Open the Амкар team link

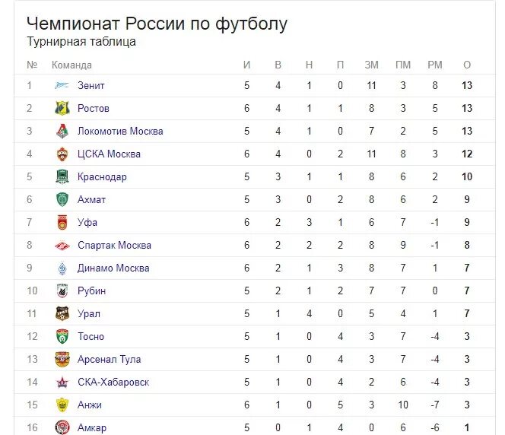(92, 428)
